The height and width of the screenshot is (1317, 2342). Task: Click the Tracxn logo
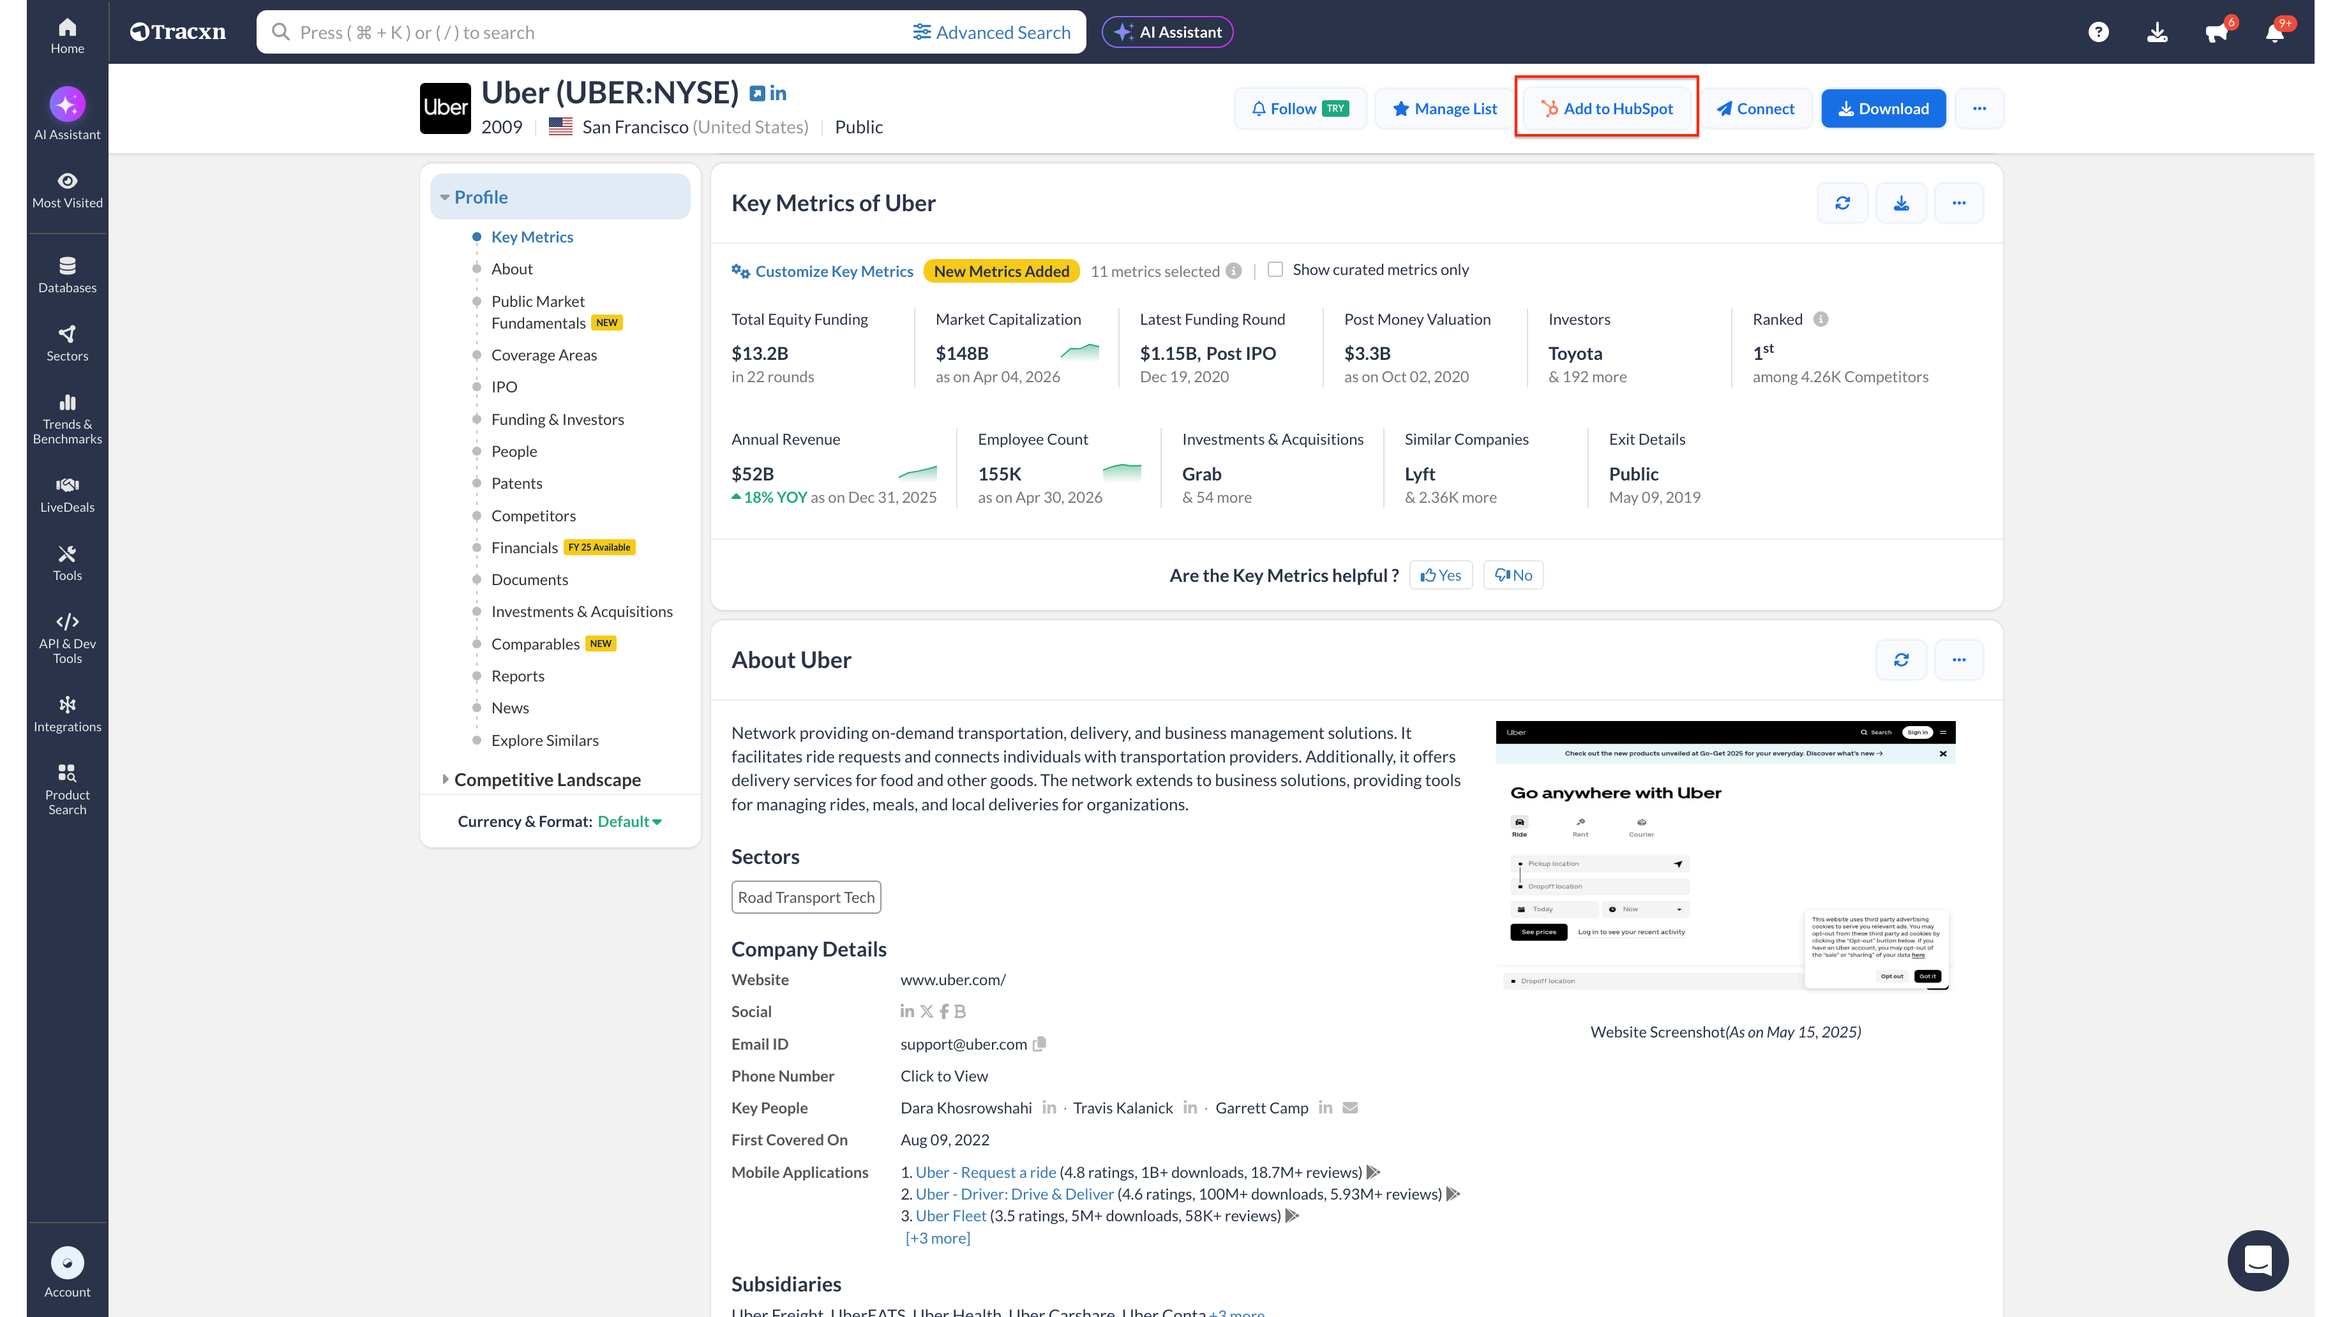[x=177, y=32]
